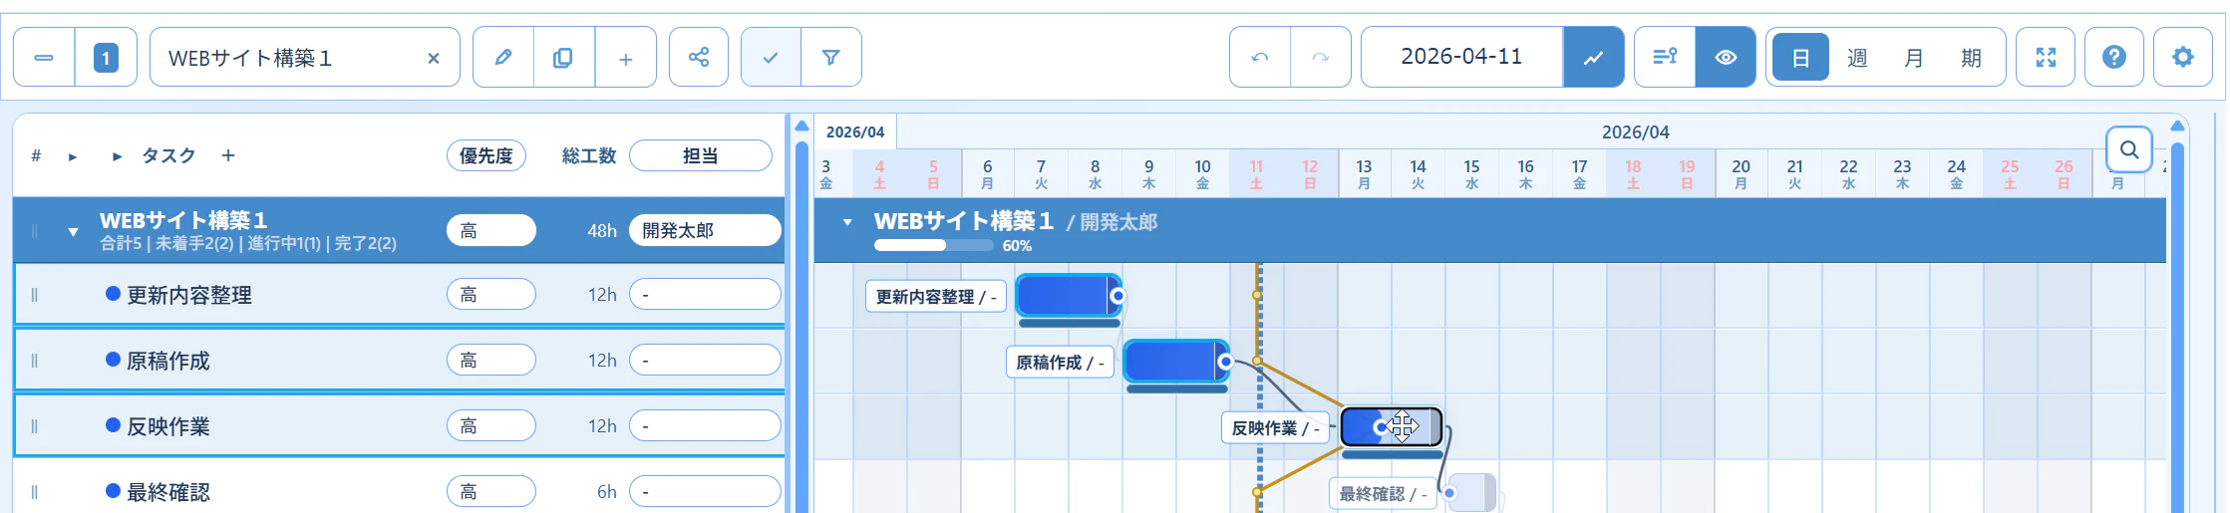Open assignee 開発太郎 field

[705, 230]
